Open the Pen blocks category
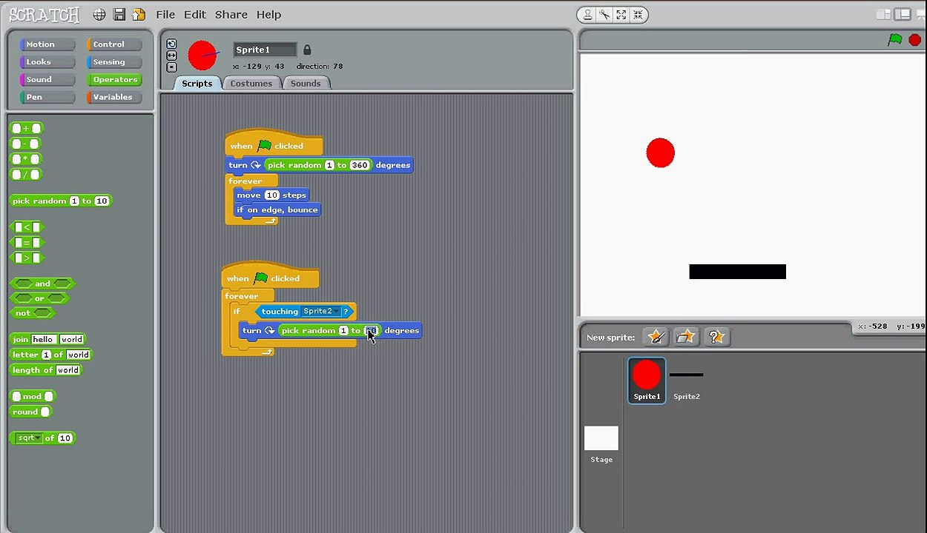Screen dimensions: 927x533 pos(47,97)
